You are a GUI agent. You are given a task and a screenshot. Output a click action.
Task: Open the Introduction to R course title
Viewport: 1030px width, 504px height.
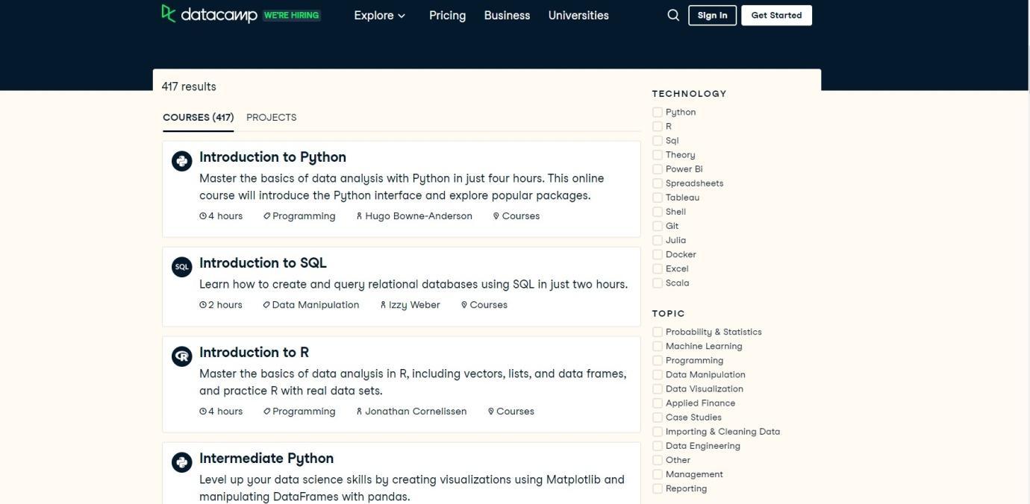pyautogui.click(x=254, y=353)
